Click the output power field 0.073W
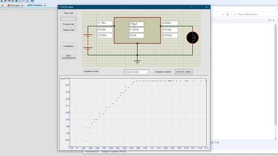 click(x=170, y=36)
